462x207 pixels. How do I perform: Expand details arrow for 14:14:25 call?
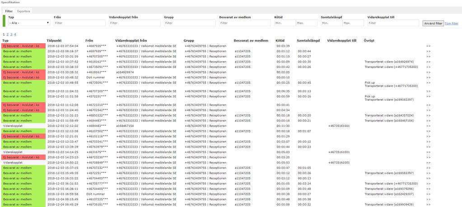[x=428, y=152]
